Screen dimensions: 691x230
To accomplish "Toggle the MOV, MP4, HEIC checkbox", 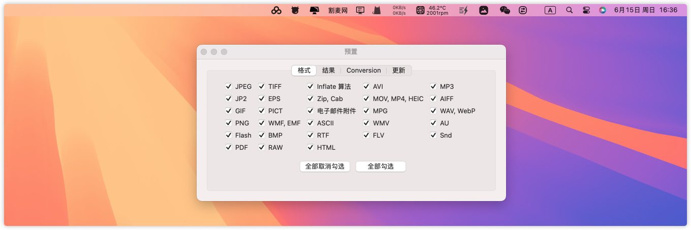I will click(x=366, y=98).
